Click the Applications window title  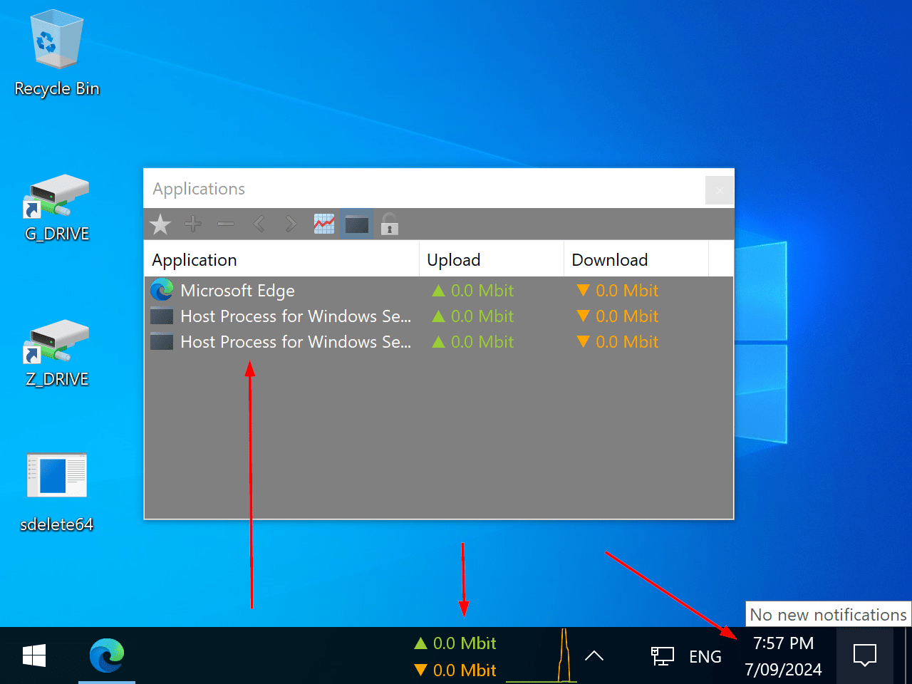click(199, 189)
